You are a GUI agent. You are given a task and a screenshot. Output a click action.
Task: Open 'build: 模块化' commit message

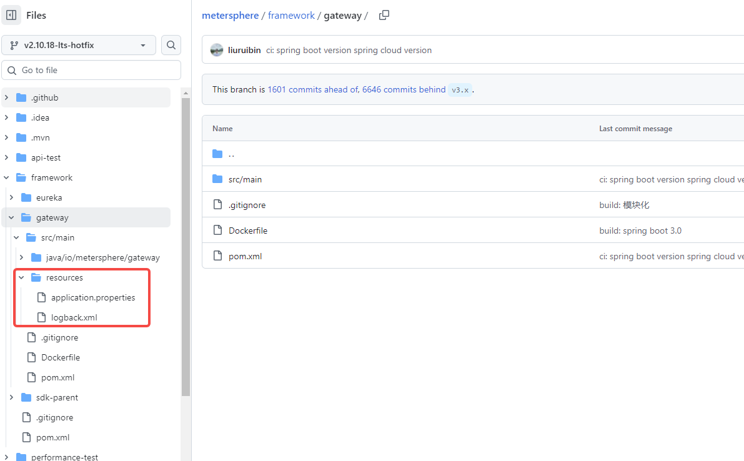click(x=624, y=205)
